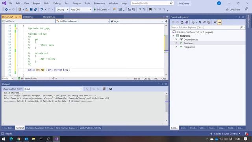Expand the Program.cs tree node
The width and height of the screenshot is (252, 142).
point(176,47)
